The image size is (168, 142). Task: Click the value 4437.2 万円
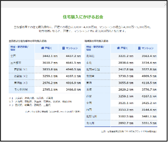(x=73, y=56)
